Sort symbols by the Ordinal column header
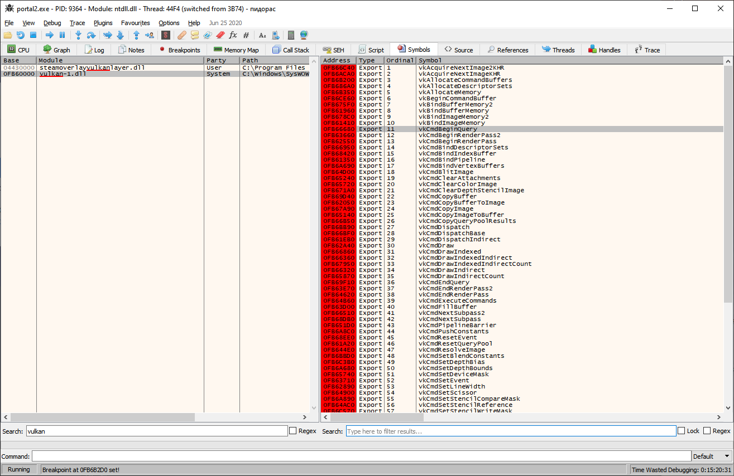Viewport: 734px width, 476px height. 400,60
